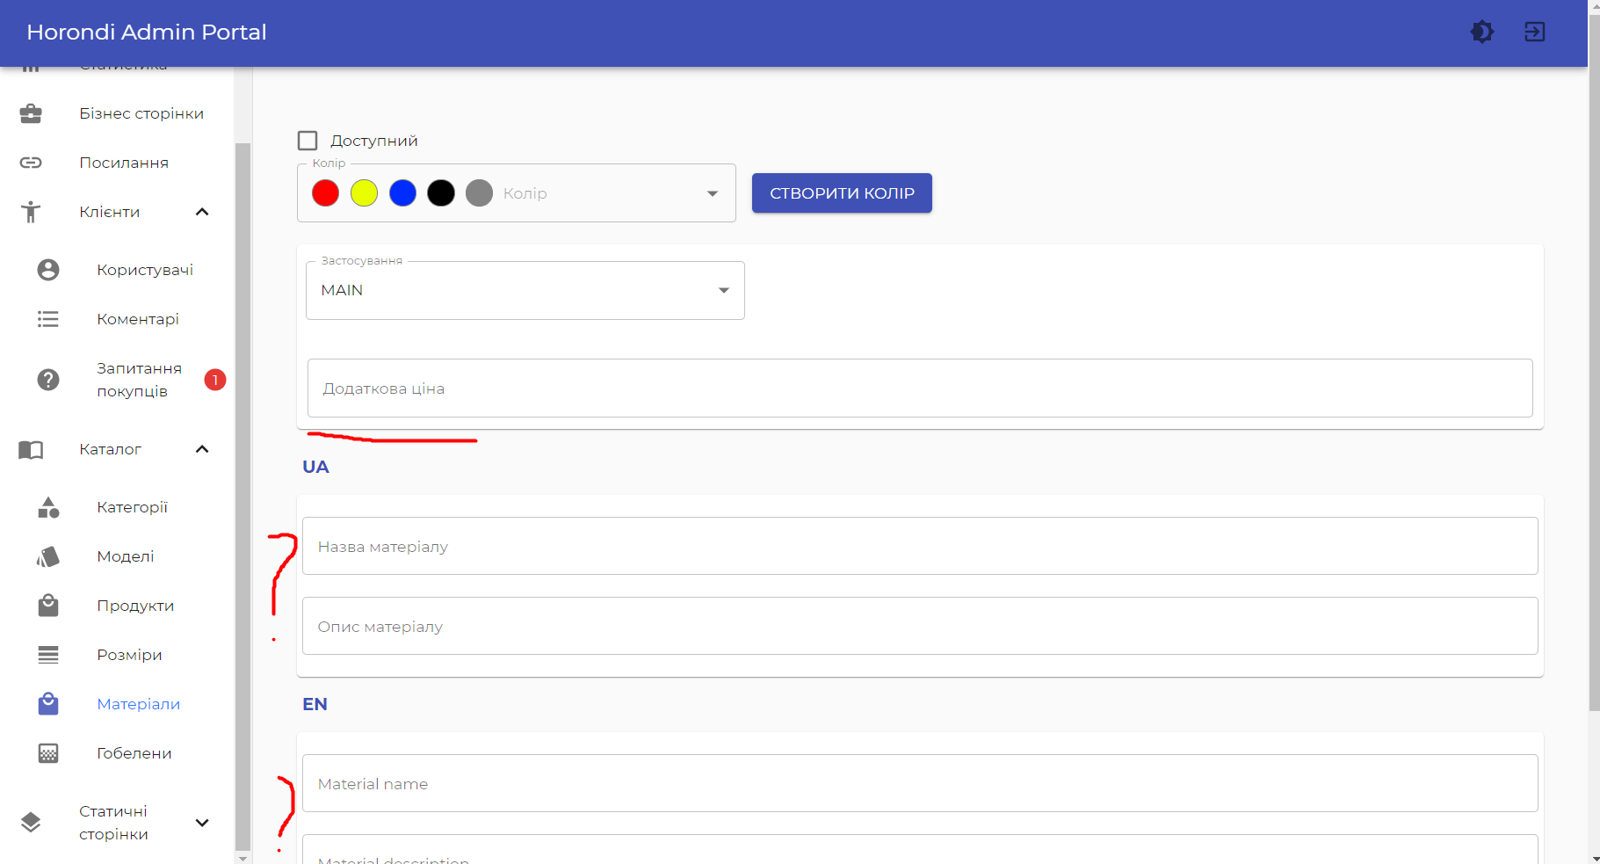The image size is (1600, 864).
Task: Click the lines icon beside Розміри
Action: pyautogui.click(x=48, y=655)
